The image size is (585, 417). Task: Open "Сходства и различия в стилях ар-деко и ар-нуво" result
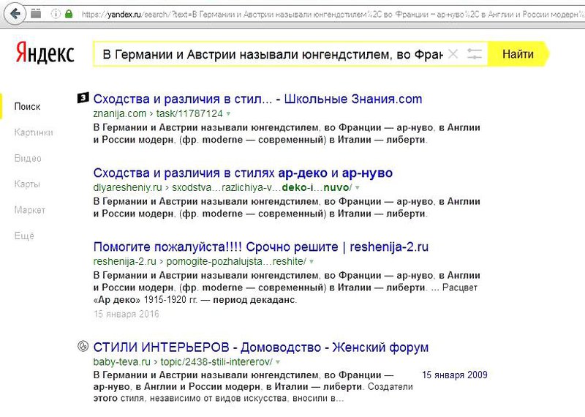coord(243,173)
